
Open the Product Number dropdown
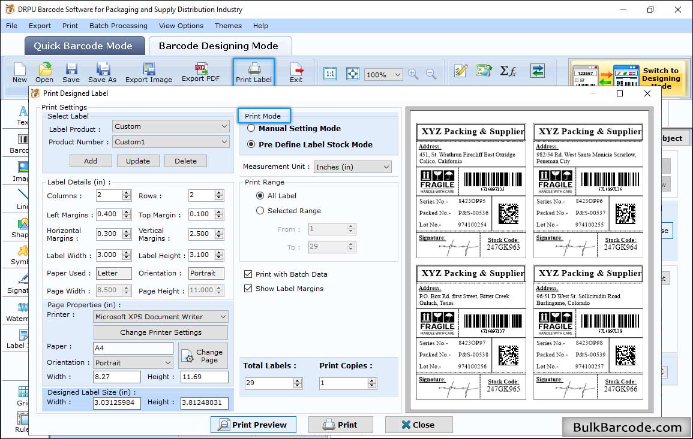pos(171,142)
